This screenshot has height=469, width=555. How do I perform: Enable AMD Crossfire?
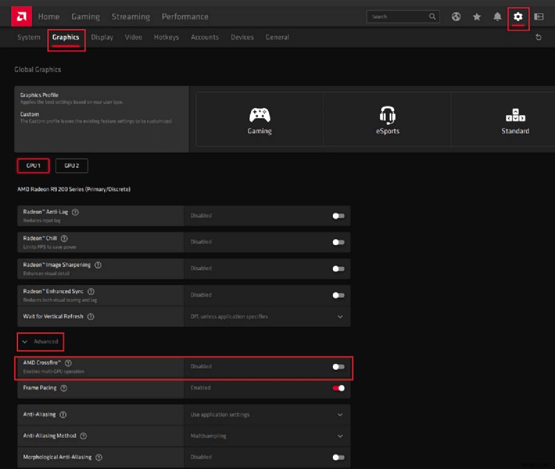(339, 366)
